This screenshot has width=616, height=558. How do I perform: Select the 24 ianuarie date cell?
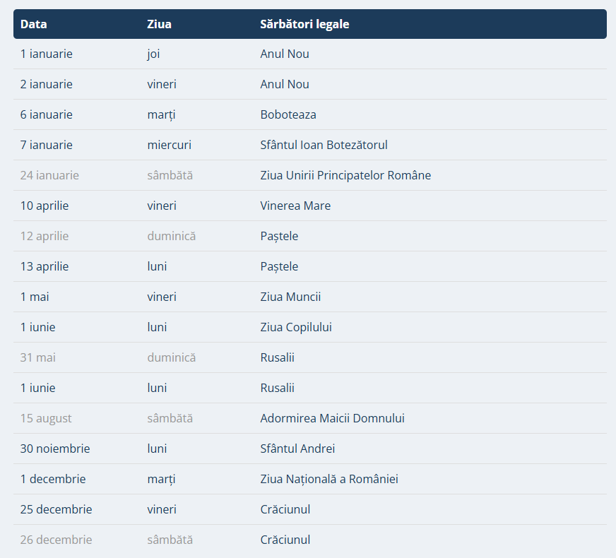pos(49,175)
